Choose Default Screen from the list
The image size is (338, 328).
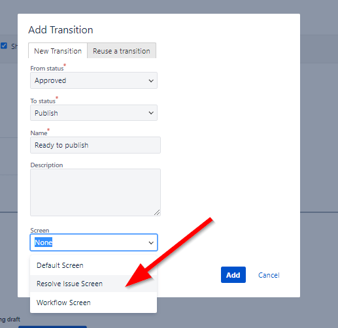(x=93, y=265)
